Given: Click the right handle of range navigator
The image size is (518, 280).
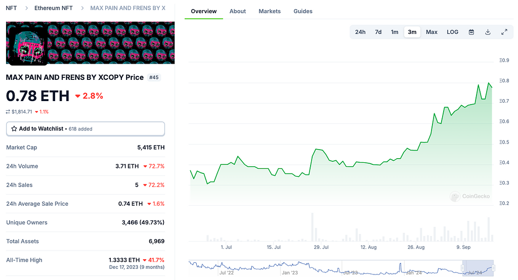Looking at the screenshot, I should click(x=493, y=268).
